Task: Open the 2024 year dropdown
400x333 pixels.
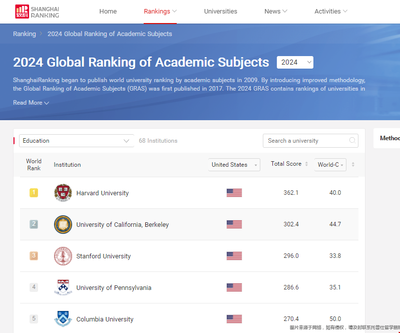Action: pos(295,62)
